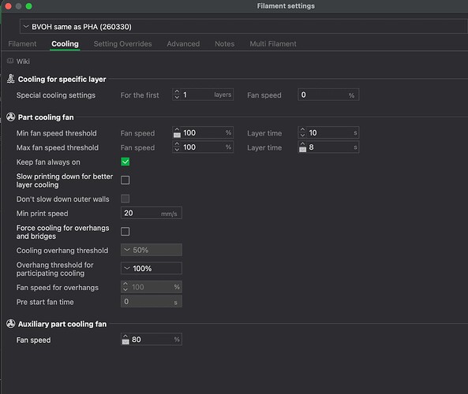Disable Keep fan always on checkbox
468x394 pixels.
(125, 162)
